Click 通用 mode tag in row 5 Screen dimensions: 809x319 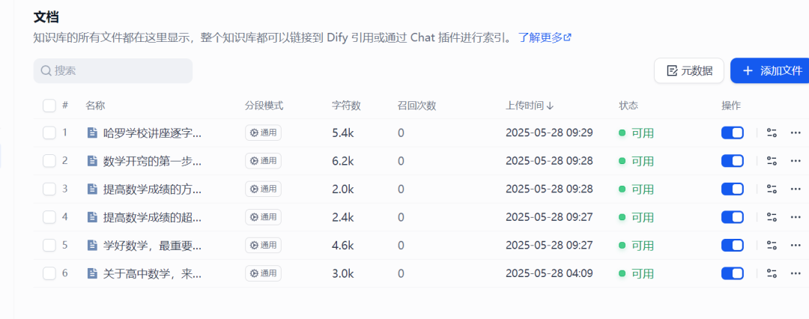263,245
